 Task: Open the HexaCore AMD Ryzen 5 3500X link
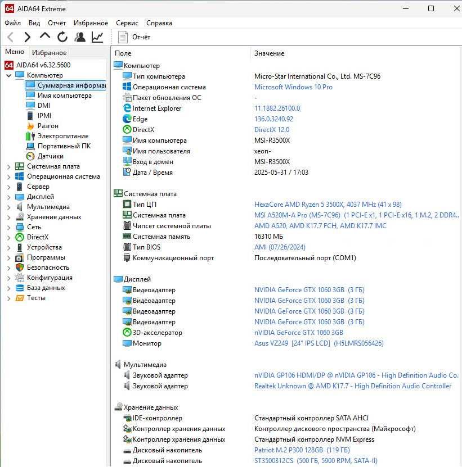pyautogui.click(x=328, y=205)
